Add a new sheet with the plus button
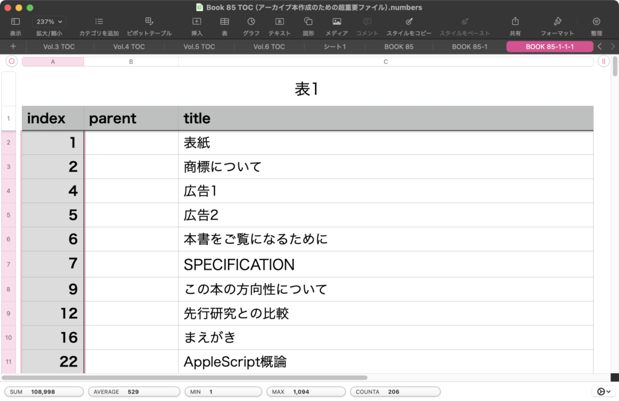Image resolution: width=619 pixels, height=401 pixels. click(13, 47)
